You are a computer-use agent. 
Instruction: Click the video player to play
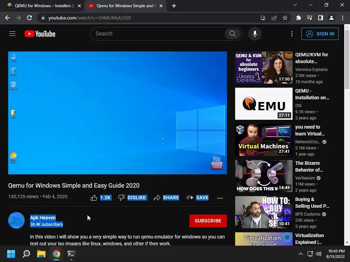click(118, 113)
